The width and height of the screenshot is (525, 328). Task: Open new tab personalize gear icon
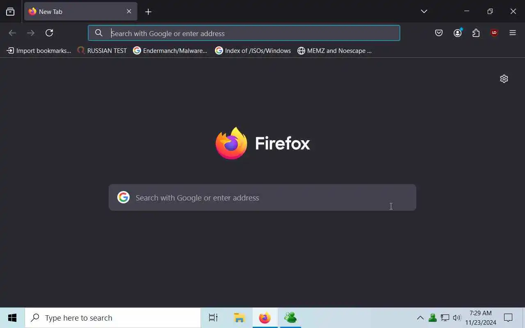click(x=504, y=79)
